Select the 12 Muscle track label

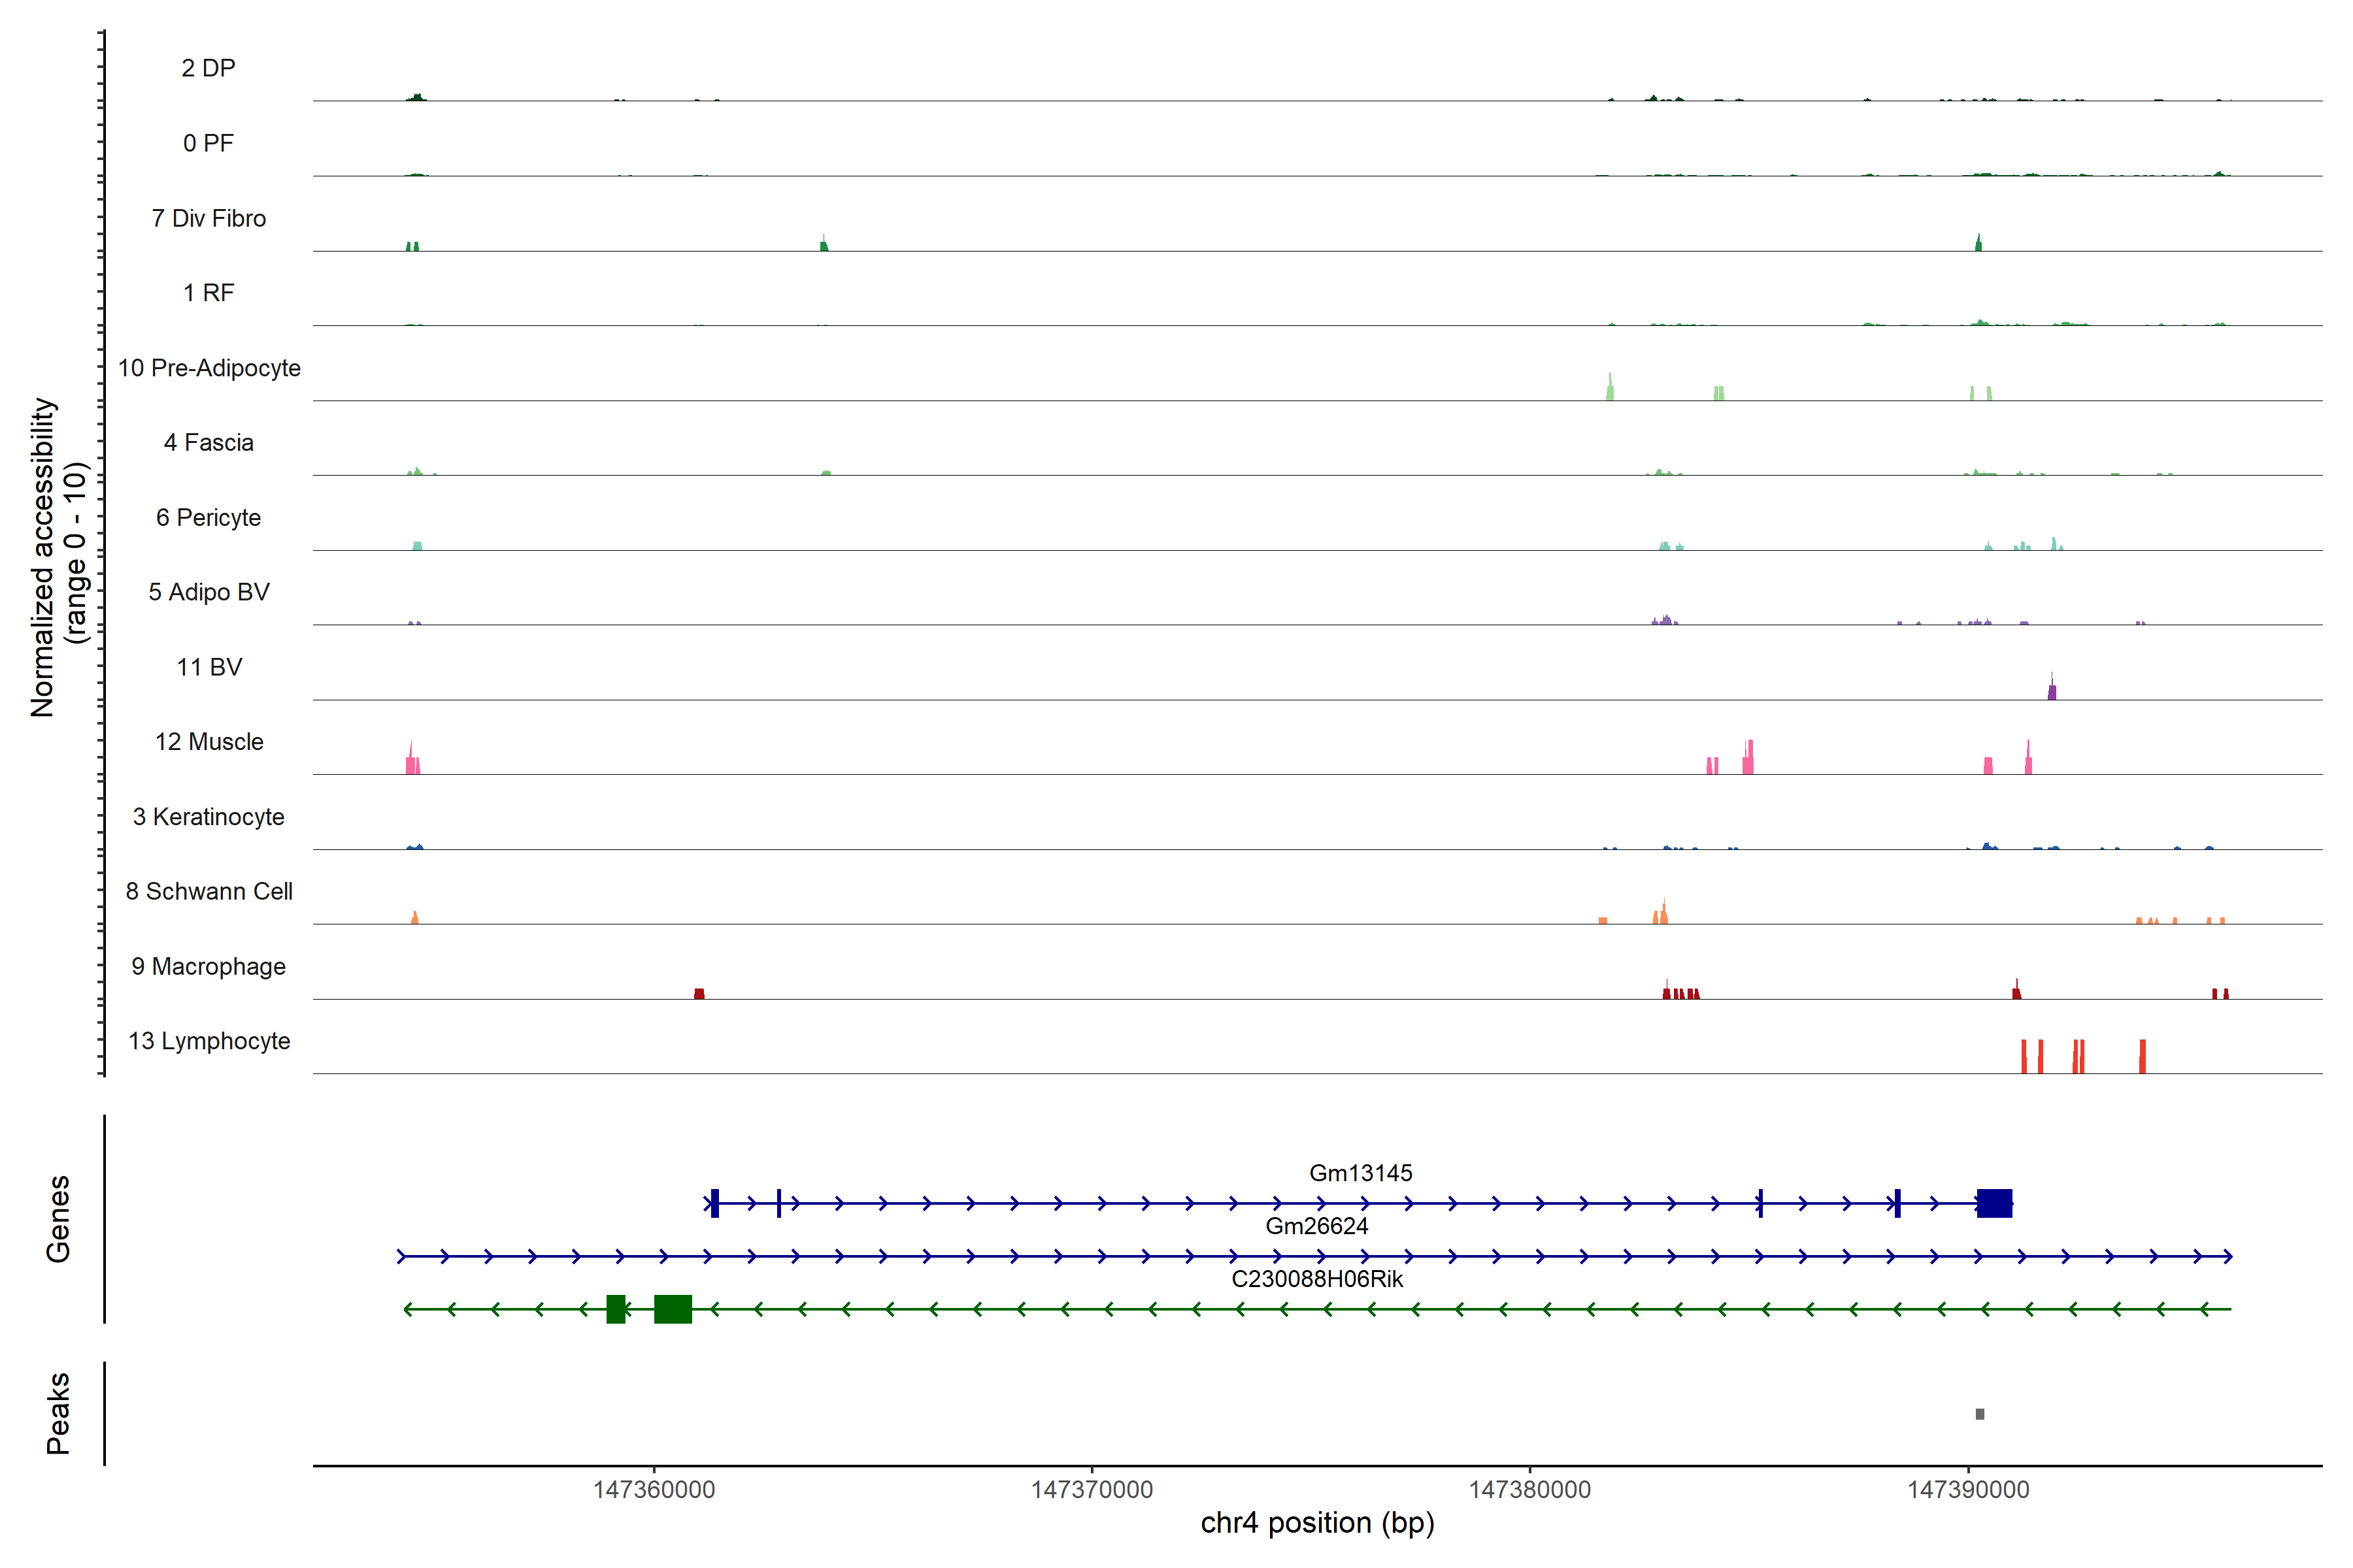pyautogui.click(x=209, y=742)
